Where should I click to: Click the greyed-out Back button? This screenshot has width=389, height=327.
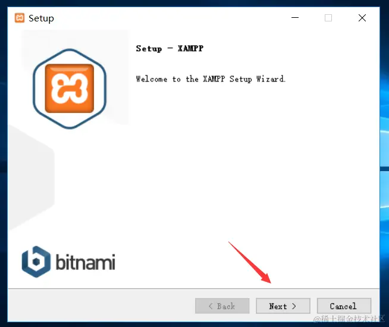(222, 306)
